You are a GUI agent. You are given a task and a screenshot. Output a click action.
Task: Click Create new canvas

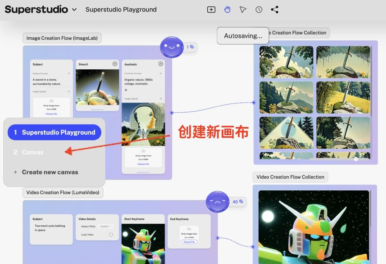tap(50, 172)
